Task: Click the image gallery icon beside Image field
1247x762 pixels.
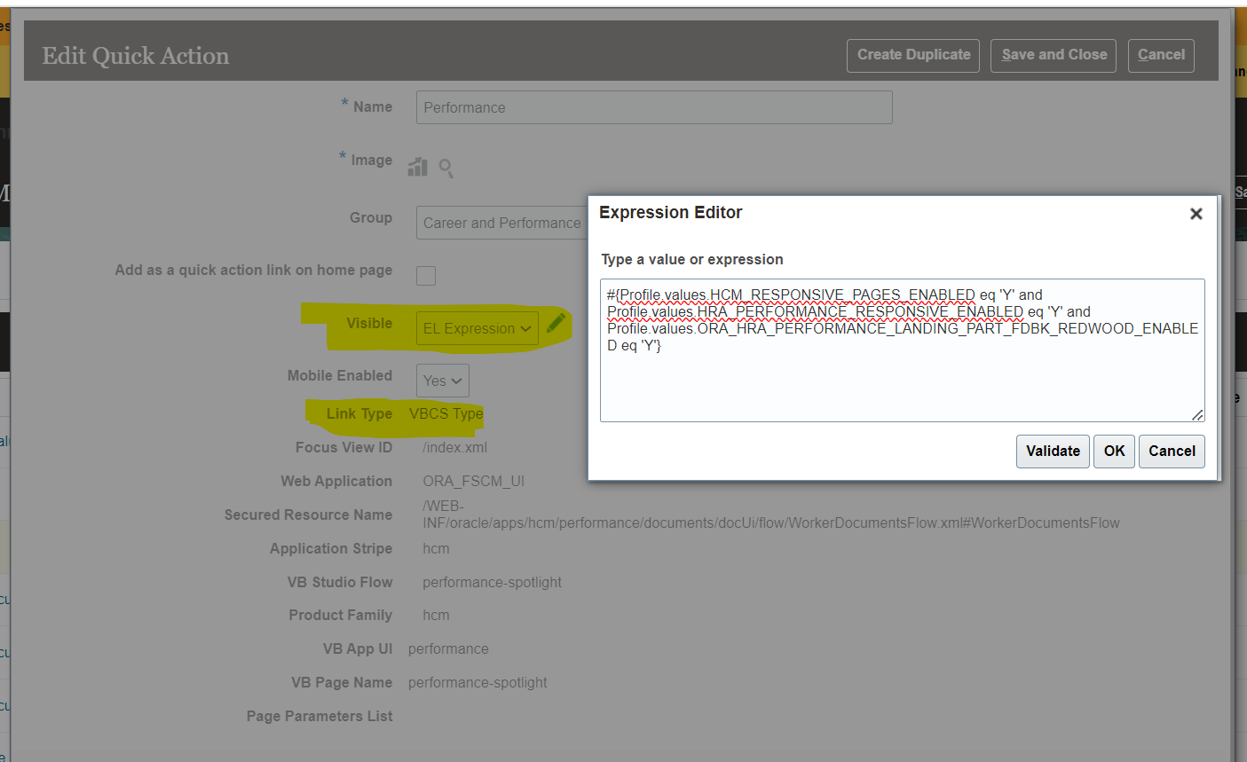Action: point(417,166)
